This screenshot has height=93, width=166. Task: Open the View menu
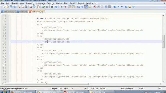point(22,3)
